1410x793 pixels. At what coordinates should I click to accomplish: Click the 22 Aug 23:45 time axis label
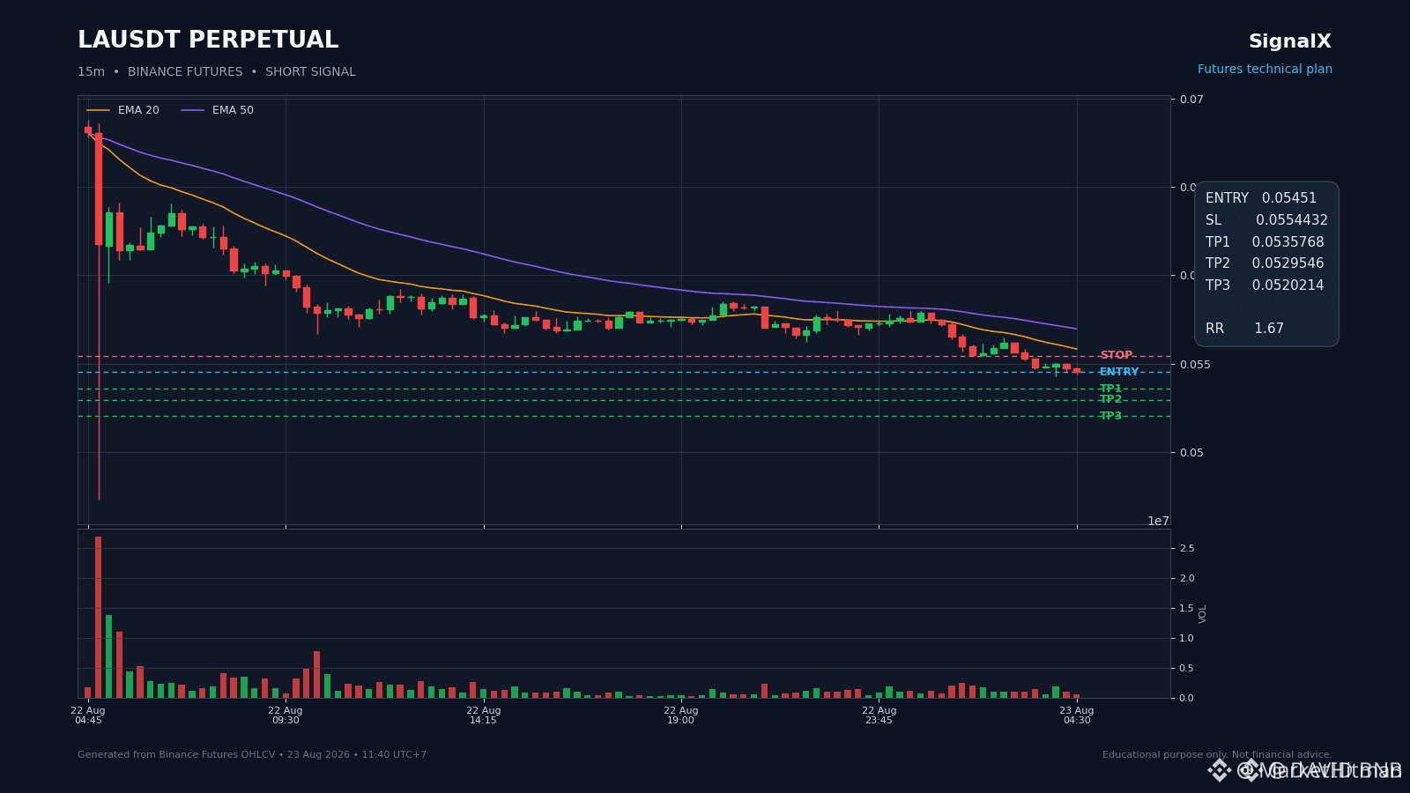(879, 715)
